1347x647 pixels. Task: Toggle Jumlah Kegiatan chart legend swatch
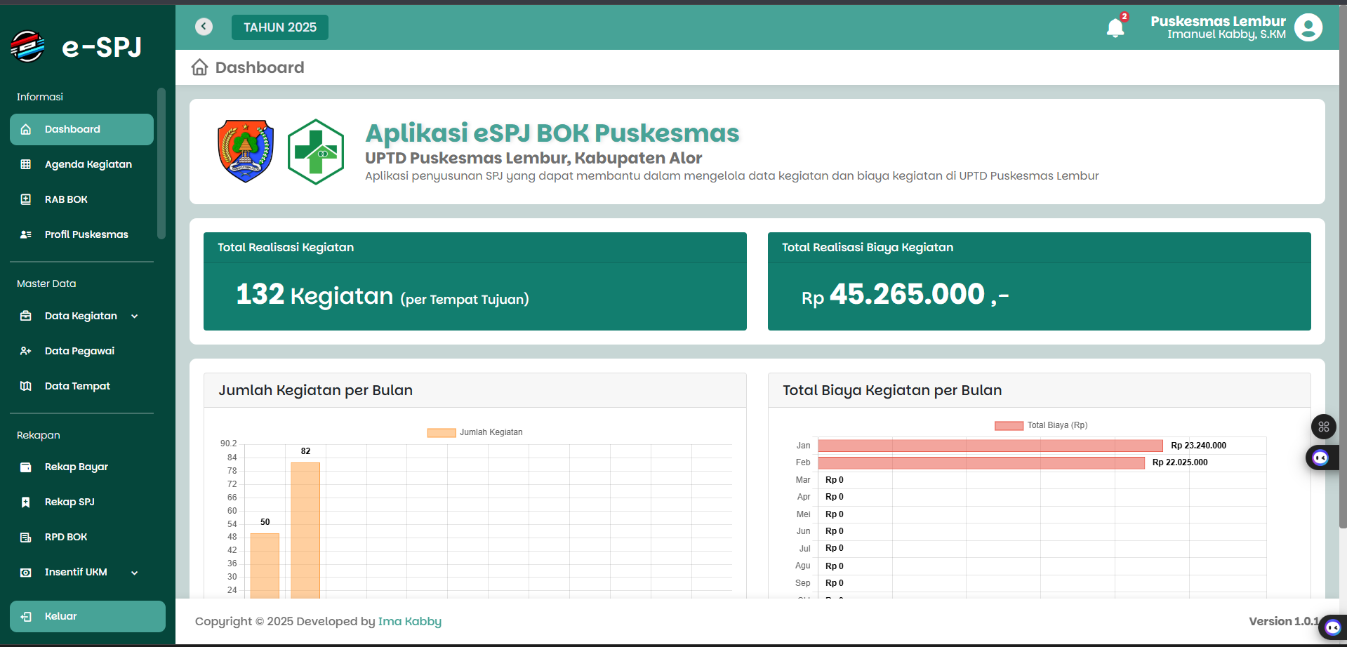point(442,433)
